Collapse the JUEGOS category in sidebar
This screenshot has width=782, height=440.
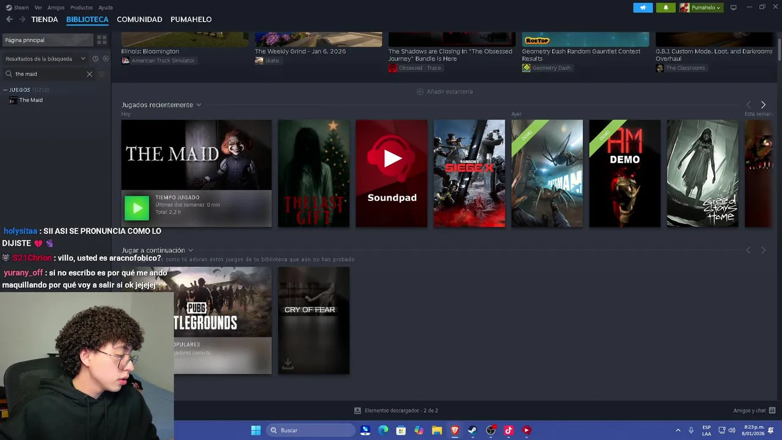pyautogui.click(x=5, y=90)
